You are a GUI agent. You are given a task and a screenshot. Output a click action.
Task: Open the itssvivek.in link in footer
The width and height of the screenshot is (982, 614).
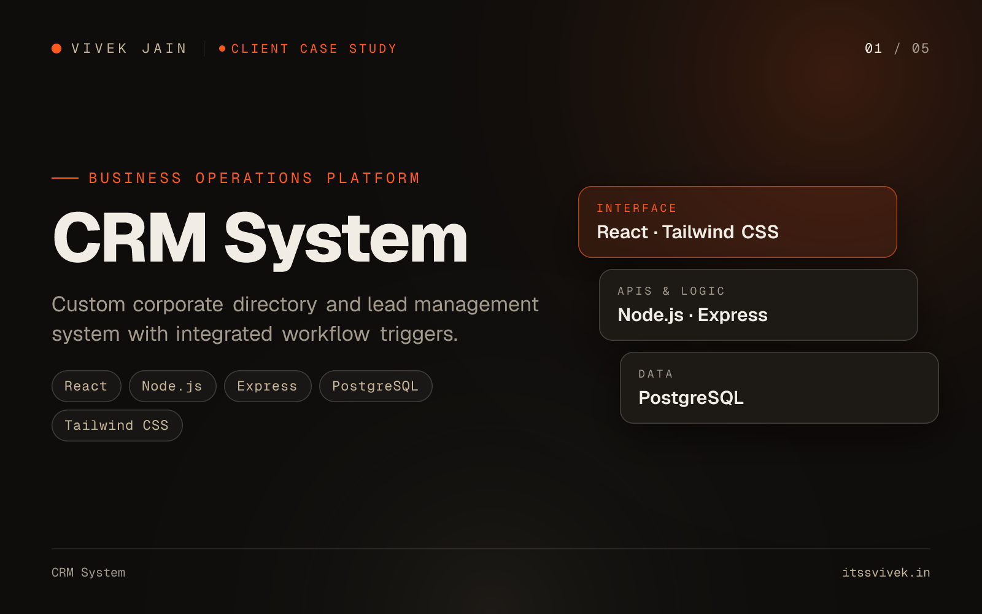(x=886, y=572)
